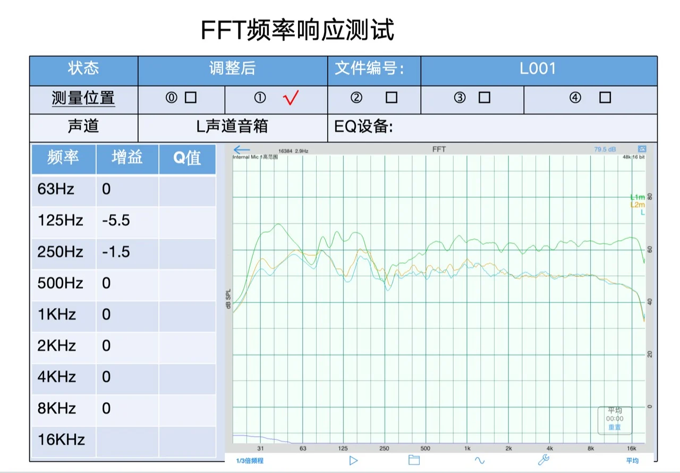This screenshot has width=680, height=473.
Task: Click the Q值 column header
Action: (188, 159)
